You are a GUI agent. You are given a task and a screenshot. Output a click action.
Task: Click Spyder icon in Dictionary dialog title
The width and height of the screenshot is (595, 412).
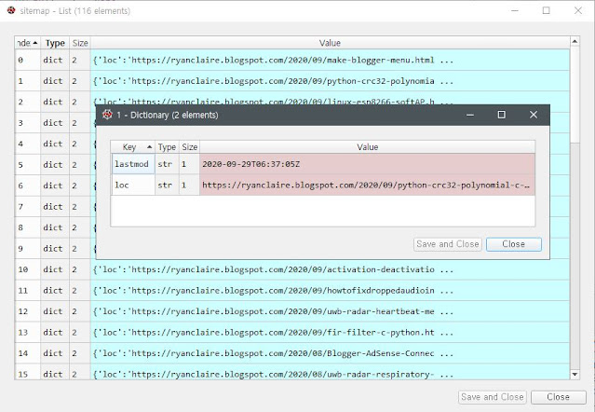coord(107,115)
